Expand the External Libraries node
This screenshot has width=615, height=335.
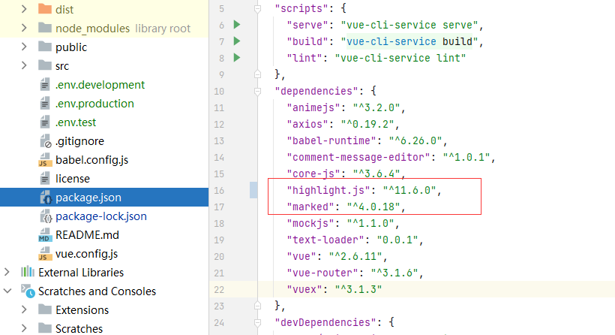click(x=7, y=273)
